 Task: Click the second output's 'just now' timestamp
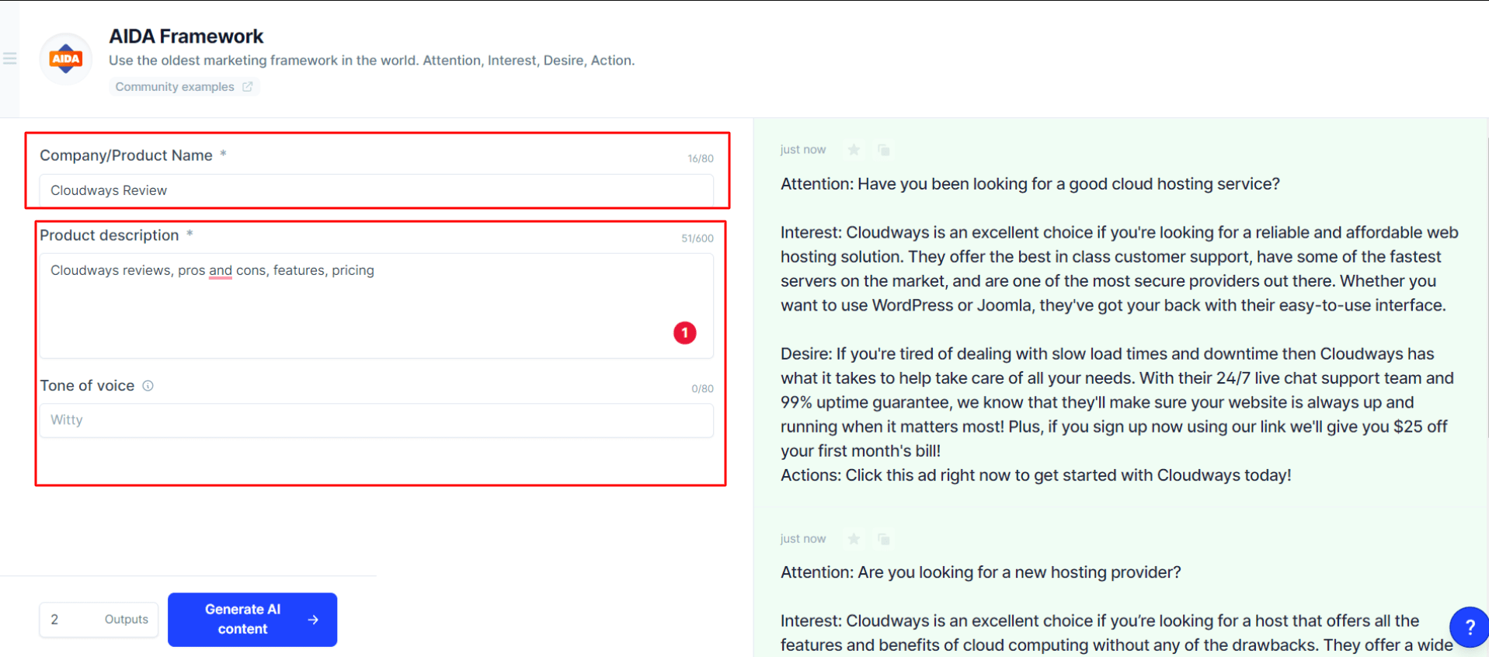(x=803, y=539)
